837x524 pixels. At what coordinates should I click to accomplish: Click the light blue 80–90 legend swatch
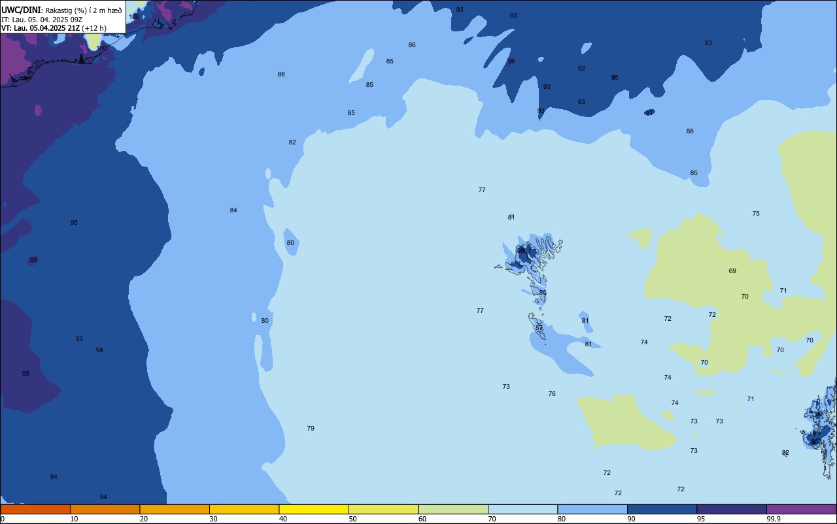coord(592,509)
